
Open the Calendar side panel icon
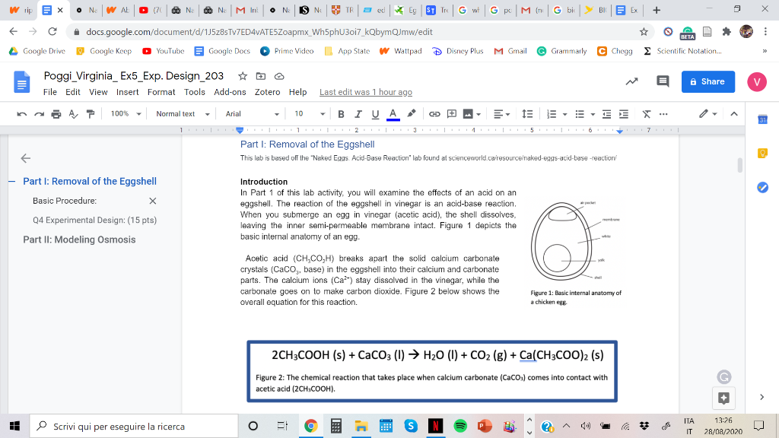[x=763, y=120]
